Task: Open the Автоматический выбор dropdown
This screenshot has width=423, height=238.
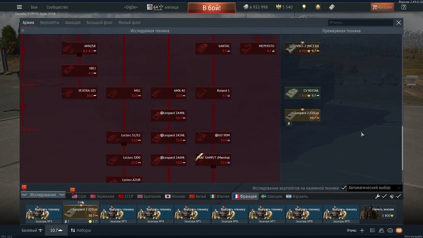Action: 374,188
